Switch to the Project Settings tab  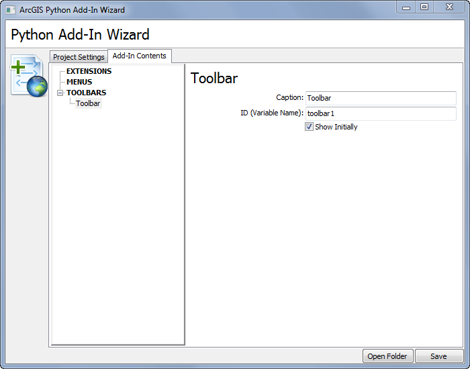click(x=79, y=57)
